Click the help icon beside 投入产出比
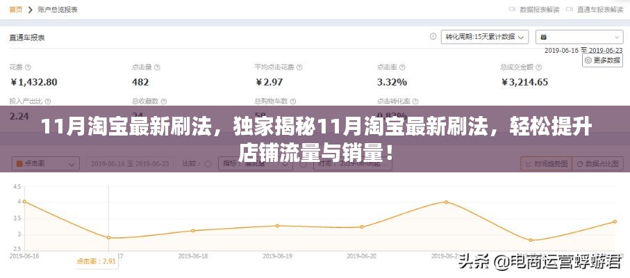This screenshot has height=278, width=630. (48, 101)
